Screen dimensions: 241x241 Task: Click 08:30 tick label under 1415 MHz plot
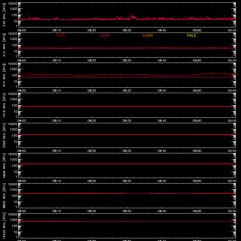point(127,121)
